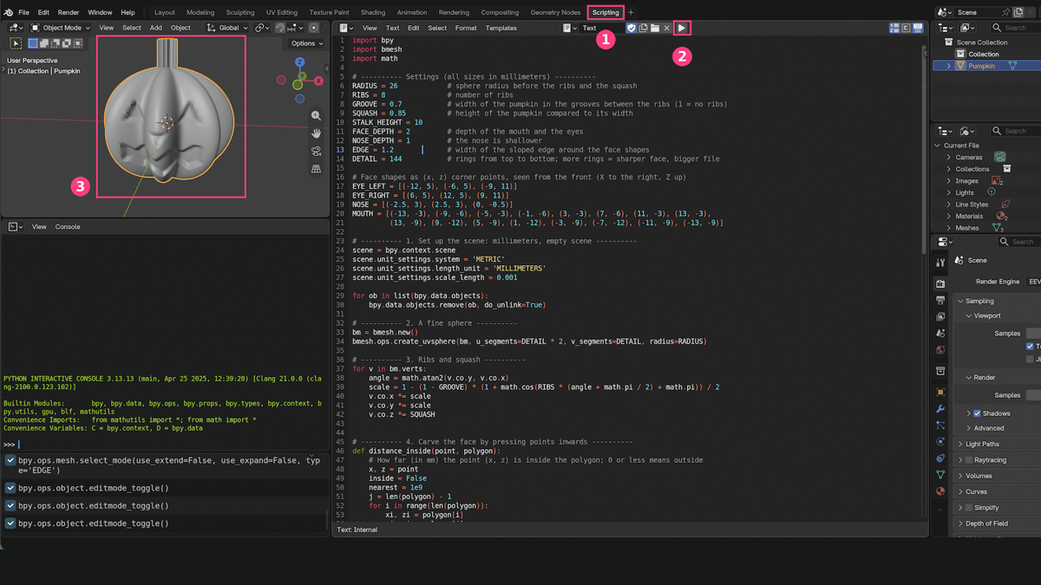Image resolution: width=1041 pixels, height=585 pixels.
Task: Toggle the checked viewport sampling checkbox
Action: [1030, 346]
